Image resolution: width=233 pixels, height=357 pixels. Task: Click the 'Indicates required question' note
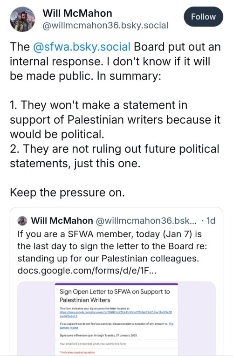coord(77,352)
